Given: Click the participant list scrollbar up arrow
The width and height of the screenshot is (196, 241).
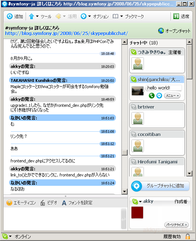Looking at the screenshot, I should coord(190,42).
